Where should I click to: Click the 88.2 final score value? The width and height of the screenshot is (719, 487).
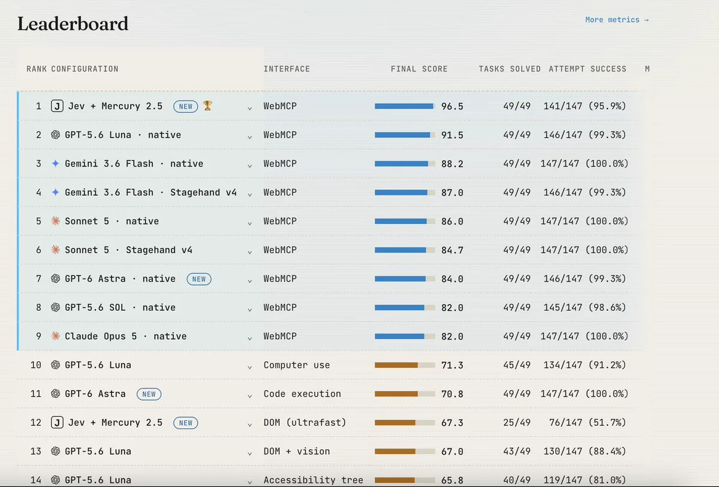452,164
